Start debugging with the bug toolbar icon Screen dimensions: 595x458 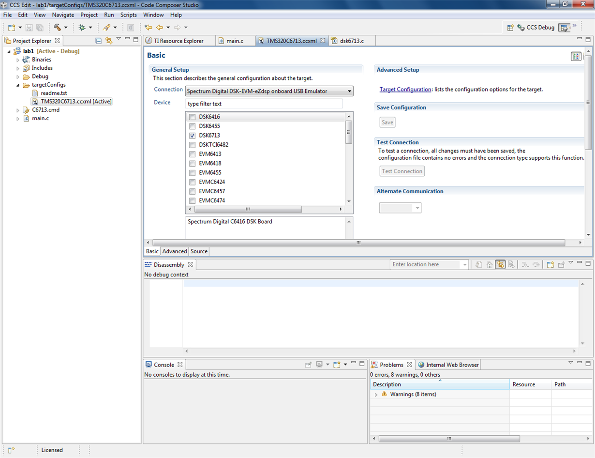(81, 28)
